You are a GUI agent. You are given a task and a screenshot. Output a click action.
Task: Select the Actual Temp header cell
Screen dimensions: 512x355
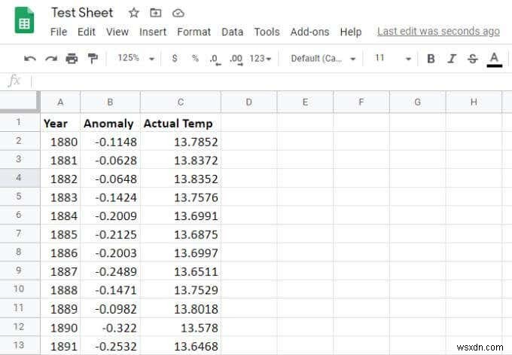tap(180, 124)
